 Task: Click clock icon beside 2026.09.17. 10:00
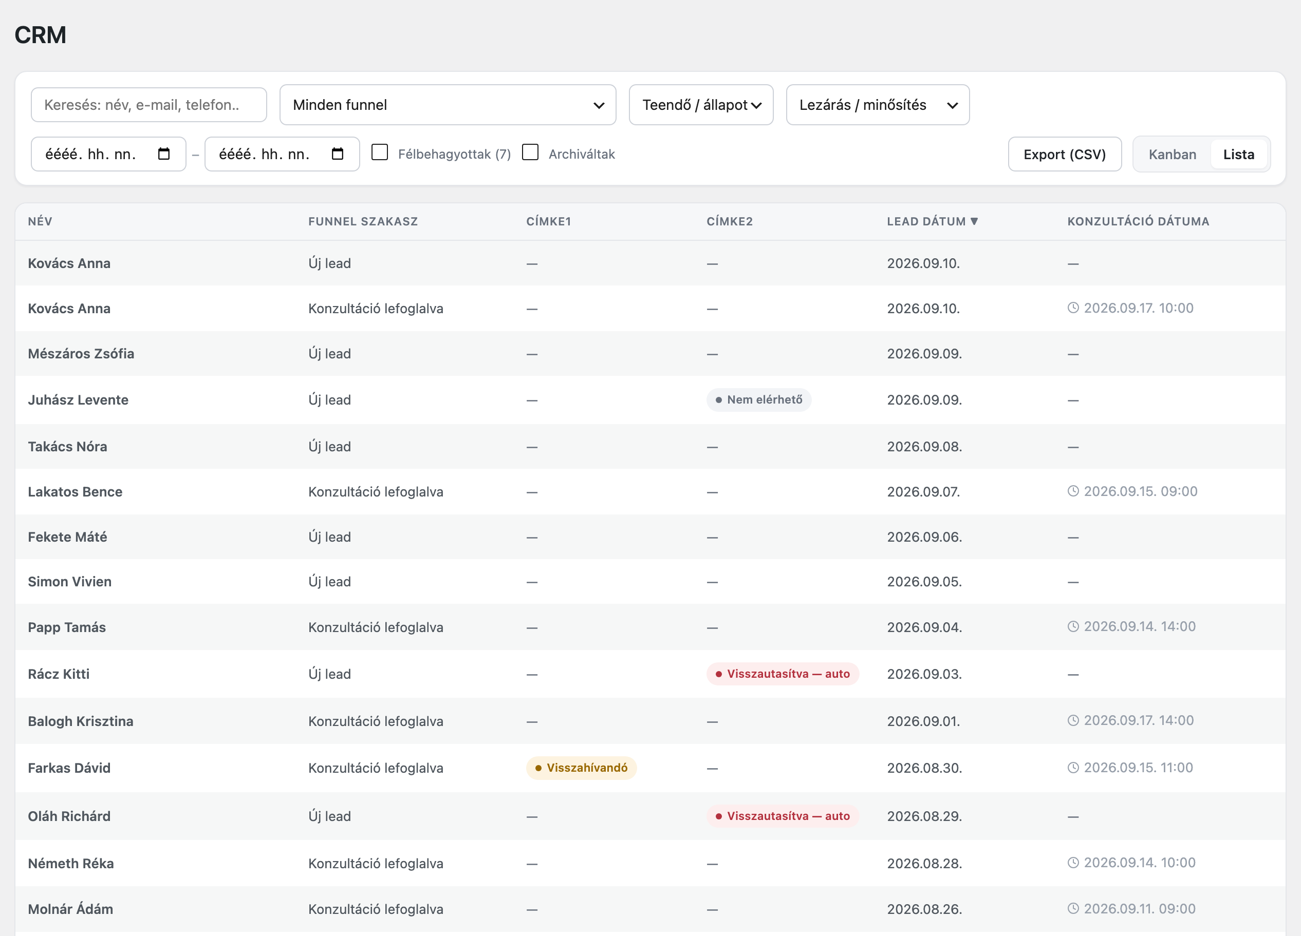(1073, 308)
